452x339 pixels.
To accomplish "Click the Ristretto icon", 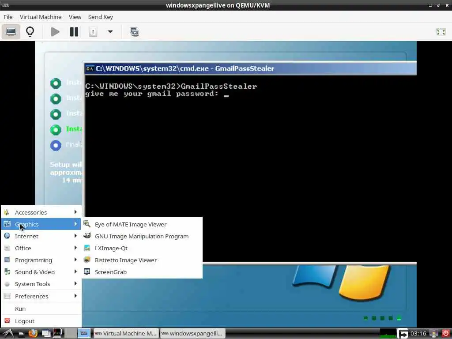I will tap(87, 260).
